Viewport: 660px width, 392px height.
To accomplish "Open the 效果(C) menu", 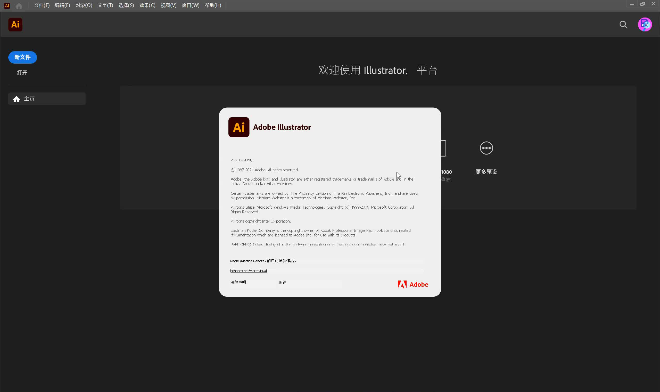I will point(147,5).
